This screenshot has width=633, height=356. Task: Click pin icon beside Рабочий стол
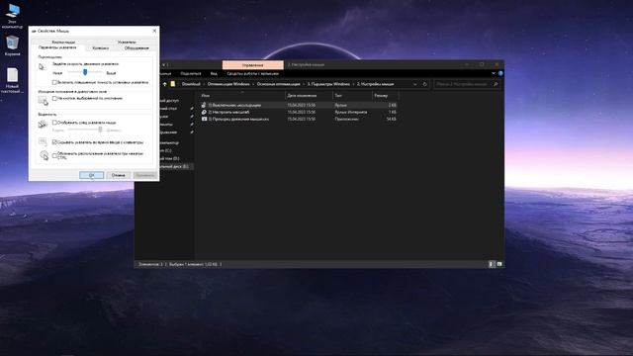click(x=192, y=109)
